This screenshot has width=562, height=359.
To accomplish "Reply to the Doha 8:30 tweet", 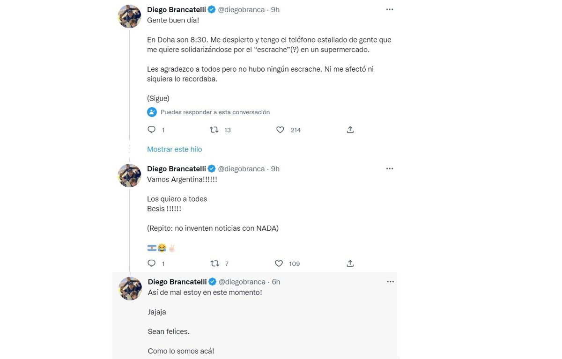I will coord(152,130).
